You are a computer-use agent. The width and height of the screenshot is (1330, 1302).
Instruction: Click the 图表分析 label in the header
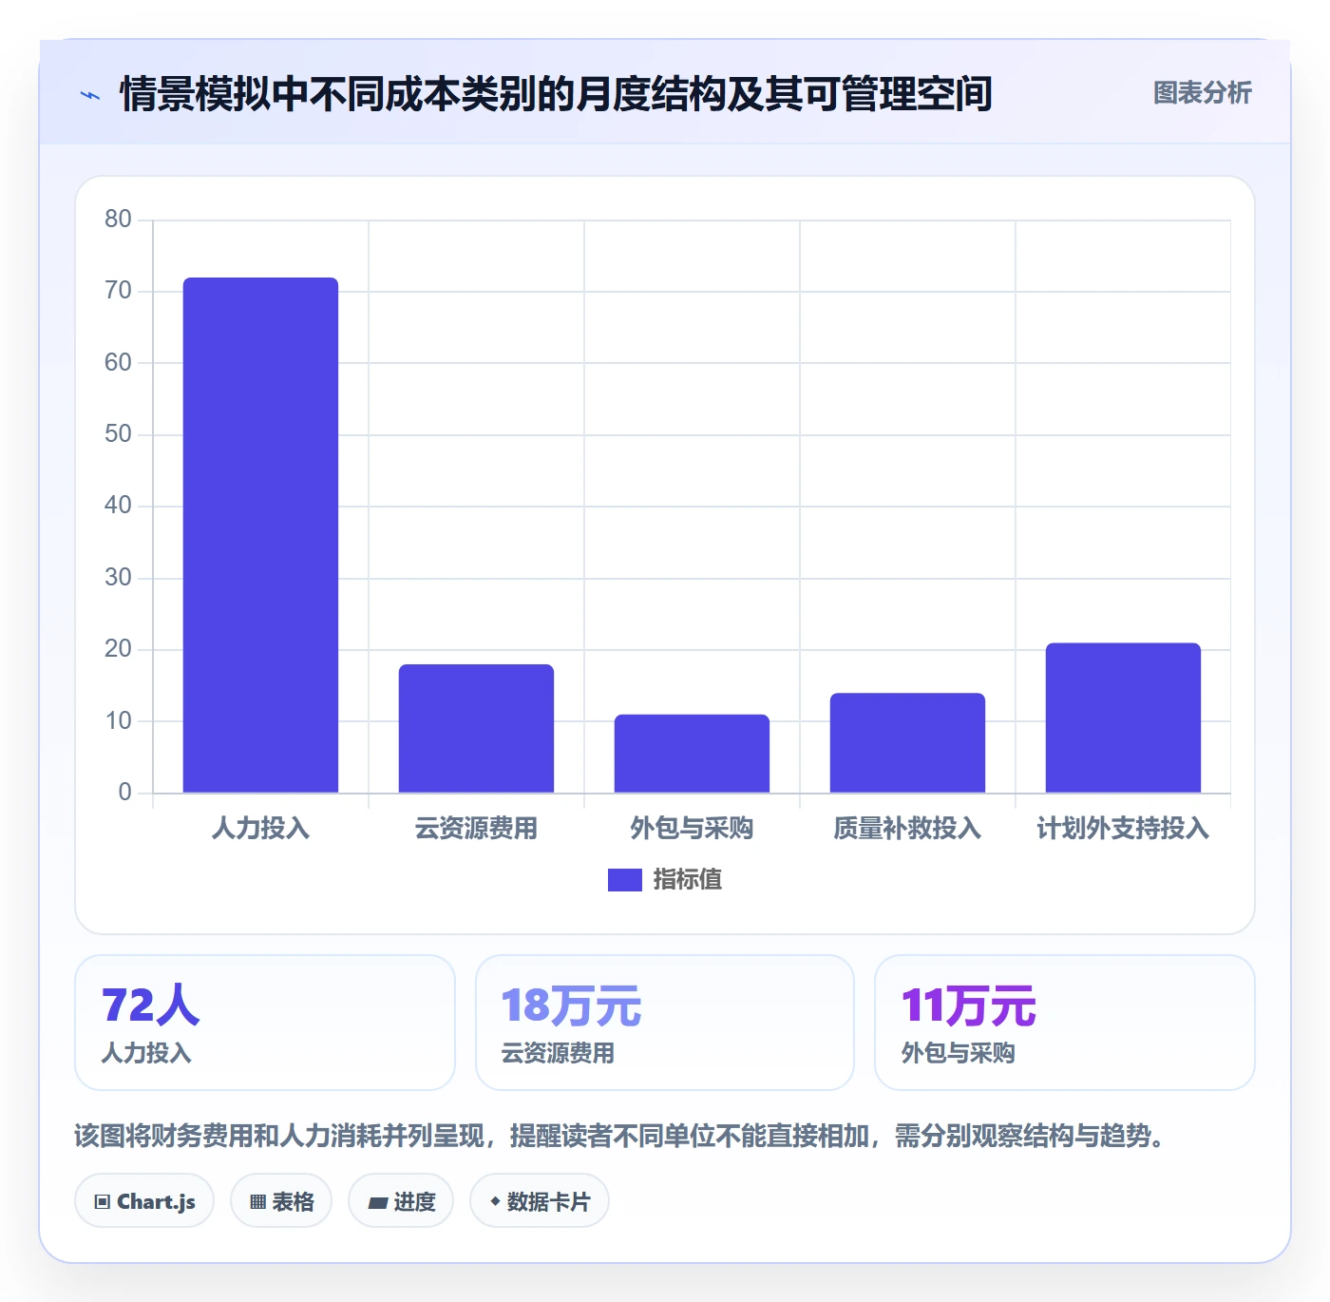1202,93
